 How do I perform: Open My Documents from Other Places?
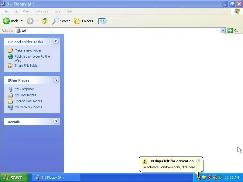[25, 95]
